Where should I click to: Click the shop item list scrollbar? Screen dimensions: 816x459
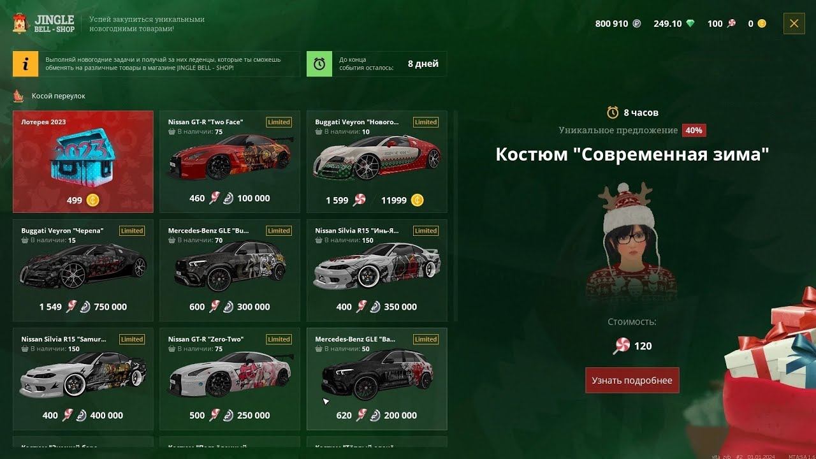pos(455,217)
